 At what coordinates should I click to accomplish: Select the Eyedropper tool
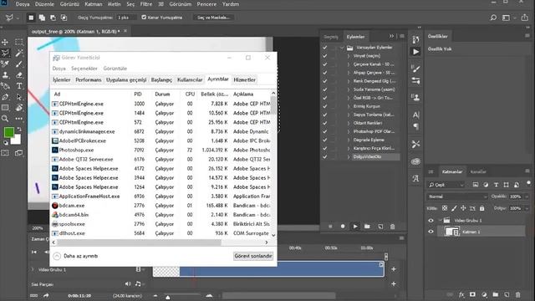tap(5, 64)
